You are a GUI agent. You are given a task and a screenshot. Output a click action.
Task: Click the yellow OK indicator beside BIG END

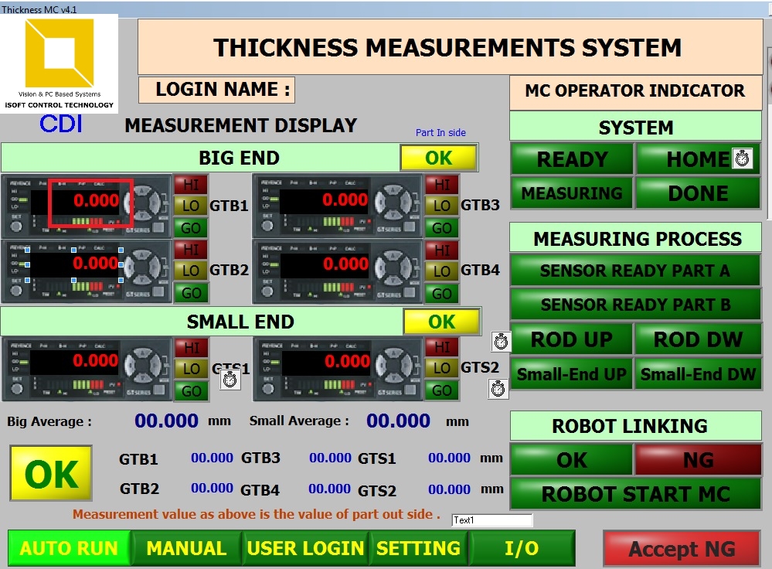click(x=438, y=158)
